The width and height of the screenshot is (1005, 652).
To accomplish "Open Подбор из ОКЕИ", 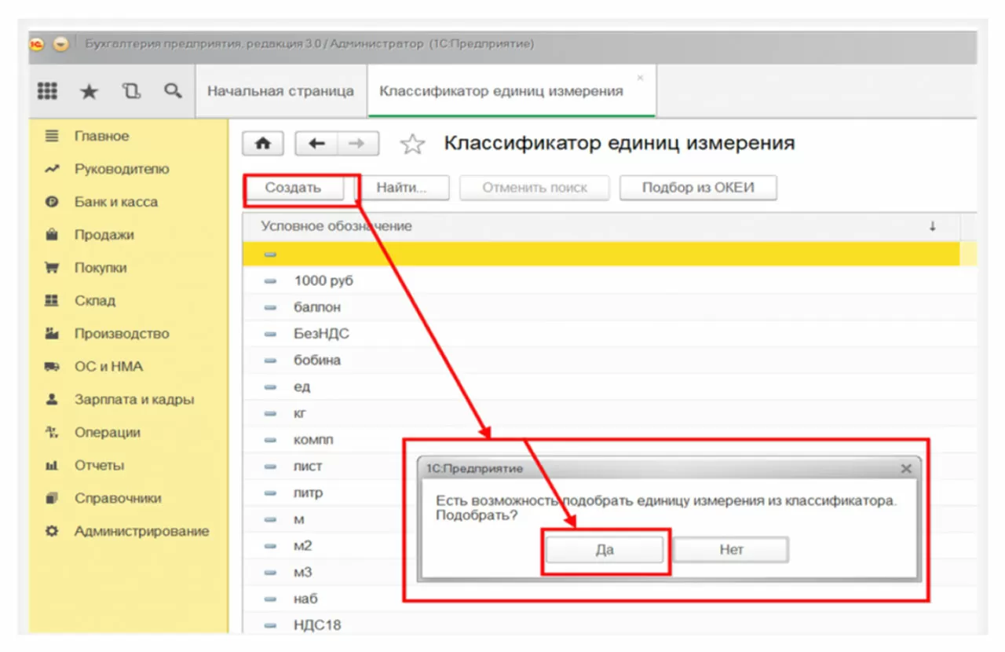I will [698, 188].
